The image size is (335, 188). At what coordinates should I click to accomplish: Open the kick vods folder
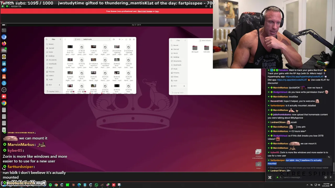pyautogui.click(x=206, y=49)
